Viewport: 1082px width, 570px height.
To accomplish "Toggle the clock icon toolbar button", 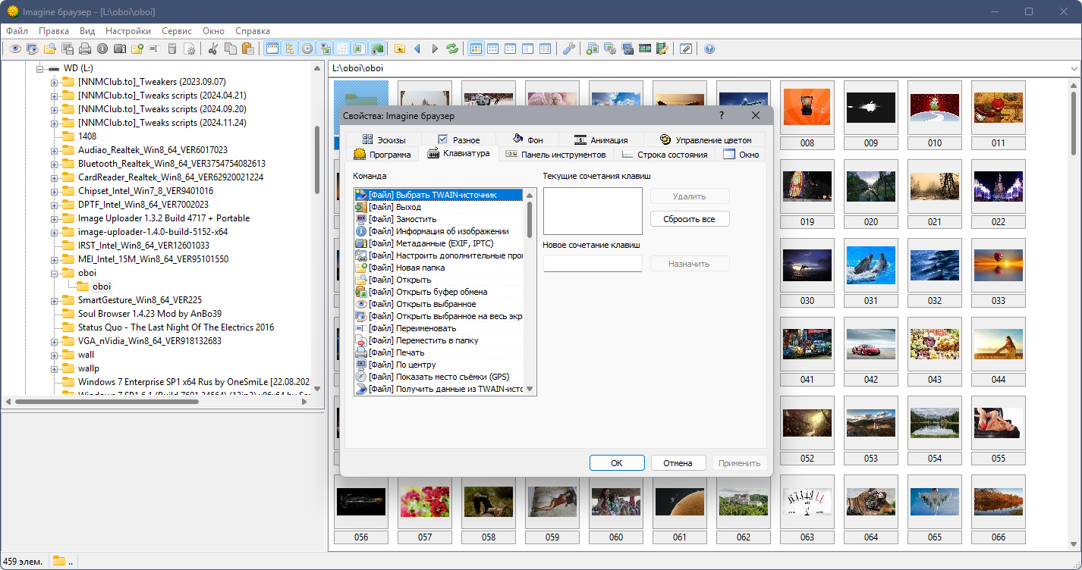I will pyautogui.click(x=307, y=49).
